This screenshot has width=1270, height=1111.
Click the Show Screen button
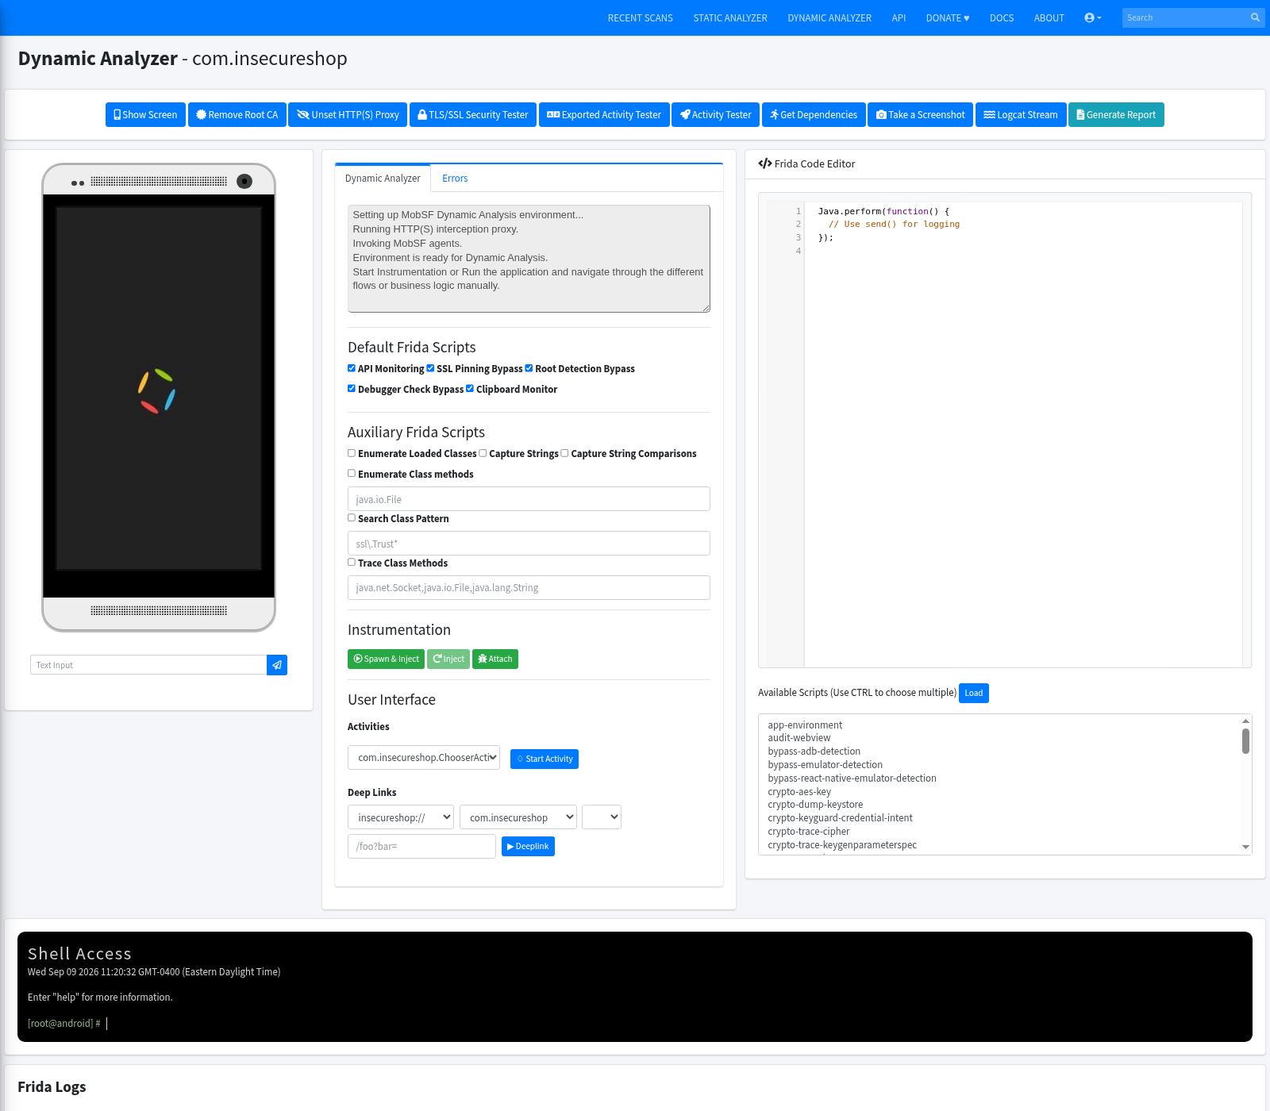pos(145,115)
